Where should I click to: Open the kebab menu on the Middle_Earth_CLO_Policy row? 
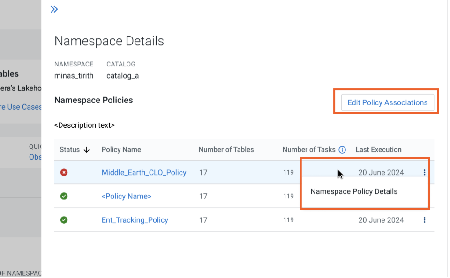(x=425, y=172)
